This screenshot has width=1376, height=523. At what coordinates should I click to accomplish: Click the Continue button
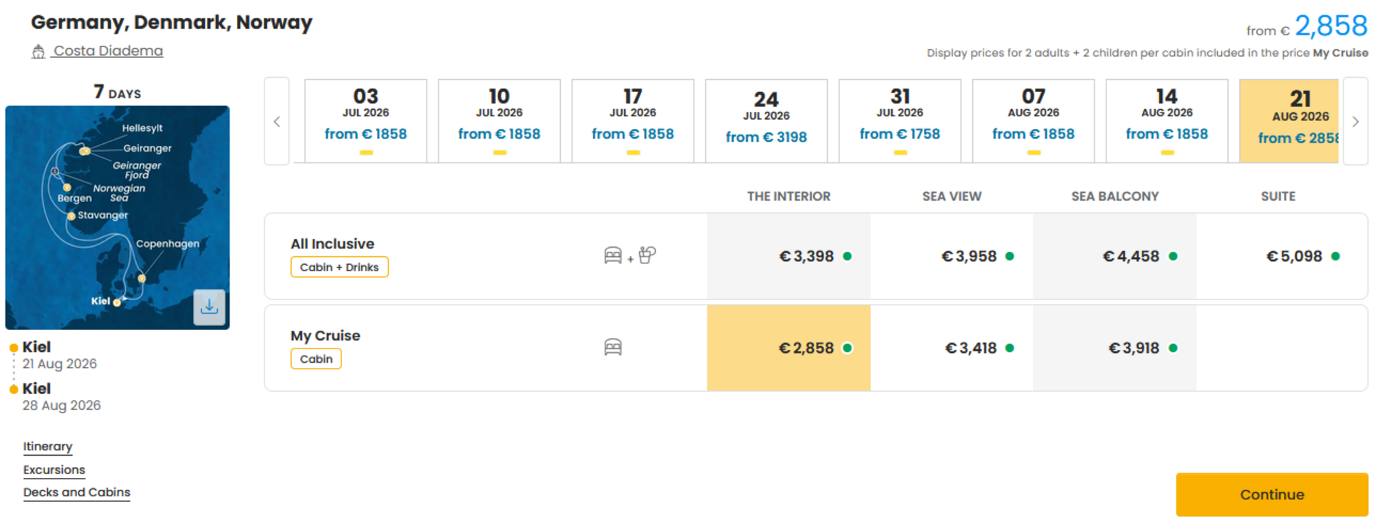point(1271,494)
